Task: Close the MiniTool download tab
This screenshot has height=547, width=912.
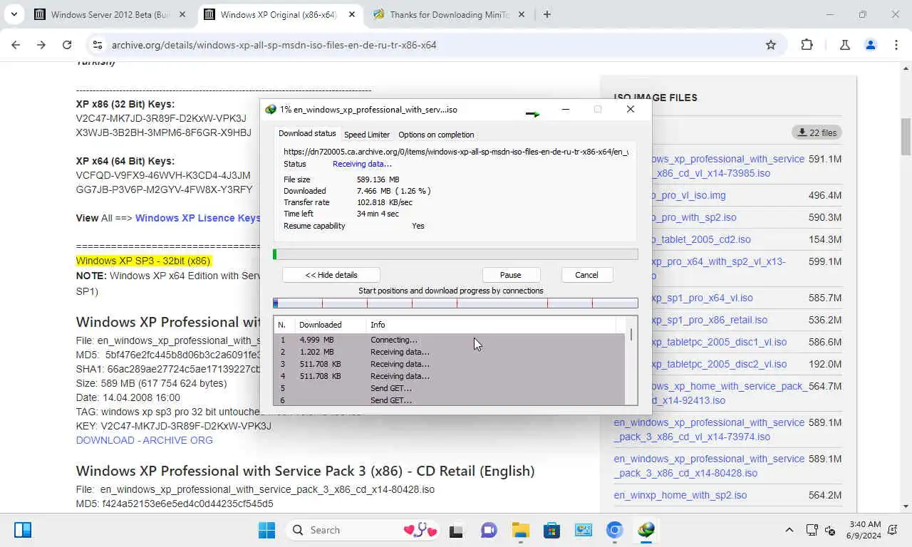Action: click(522, 14)
